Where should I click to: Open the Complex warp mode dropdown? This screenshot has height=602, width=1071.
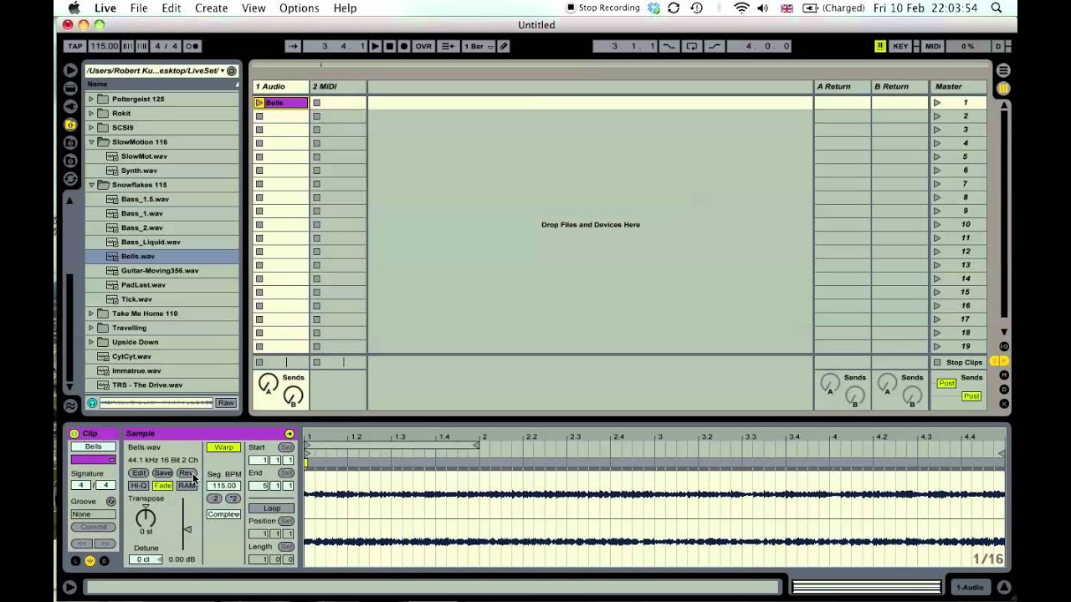223,514
